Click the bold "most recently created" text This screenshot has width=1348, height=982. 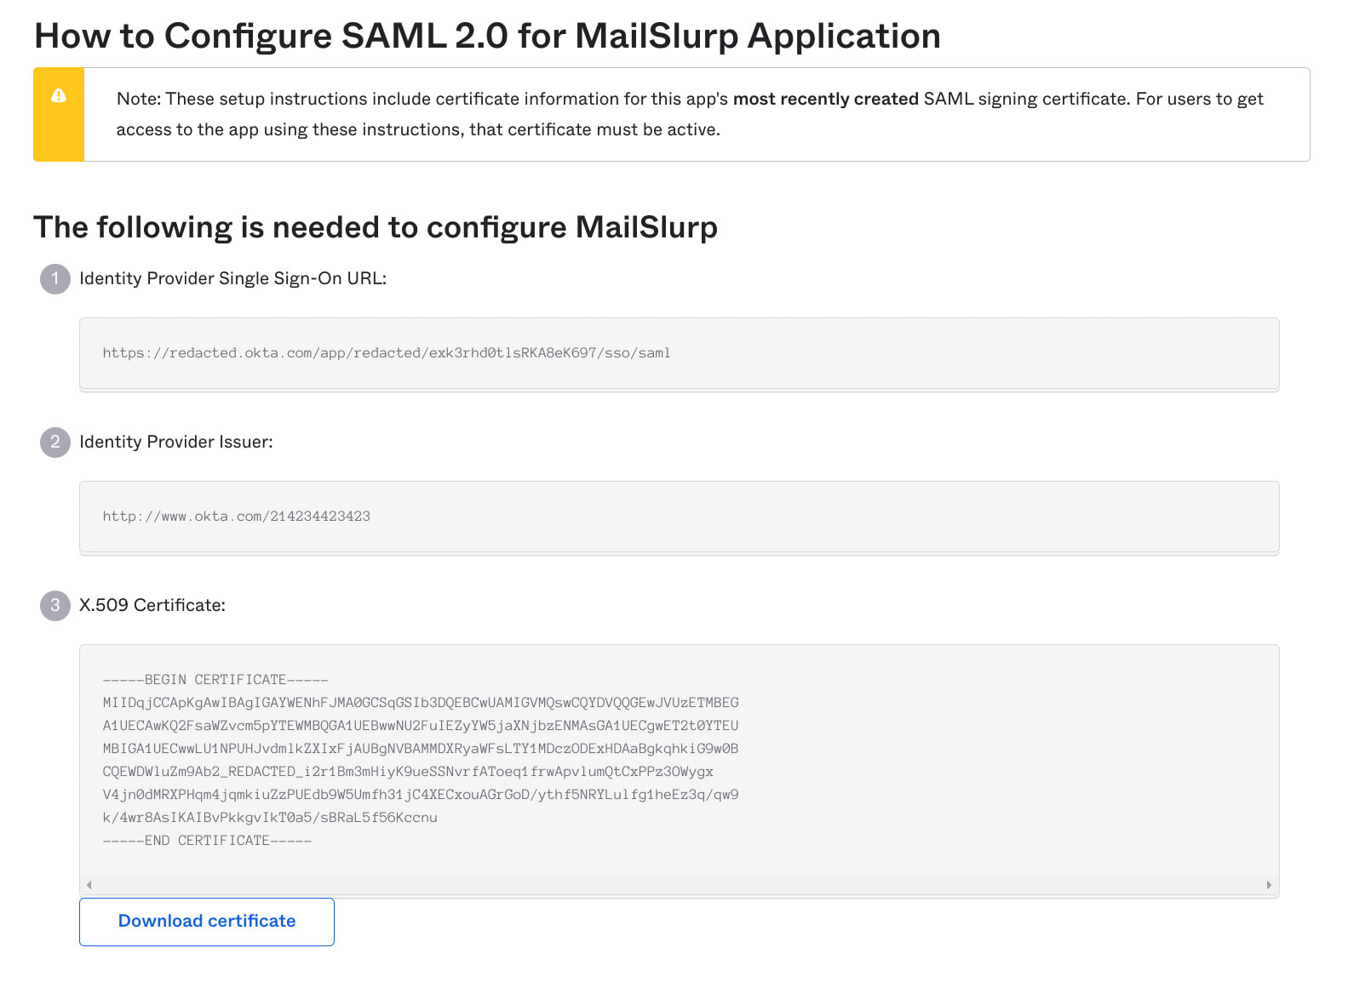coord(825,99)
